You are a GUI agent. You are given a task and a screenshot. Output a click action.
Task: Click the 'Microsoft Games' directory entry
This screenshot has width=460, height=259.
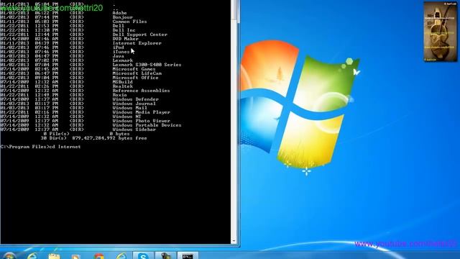pos(134,69)
